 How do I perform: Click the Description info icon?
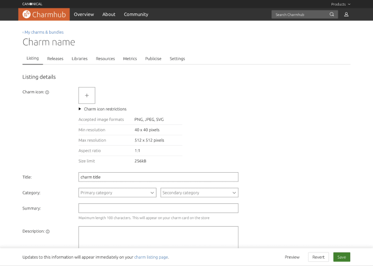click(x=48, y=231)
